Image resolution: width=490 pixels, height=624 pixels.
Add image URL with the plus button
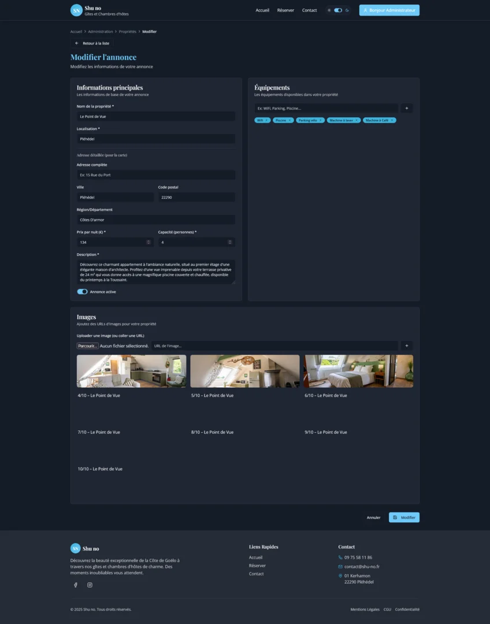(407, 346)
